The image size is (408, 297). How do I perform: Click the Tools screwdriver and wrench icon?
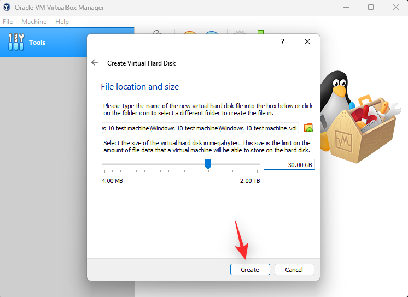coord(16,42)
